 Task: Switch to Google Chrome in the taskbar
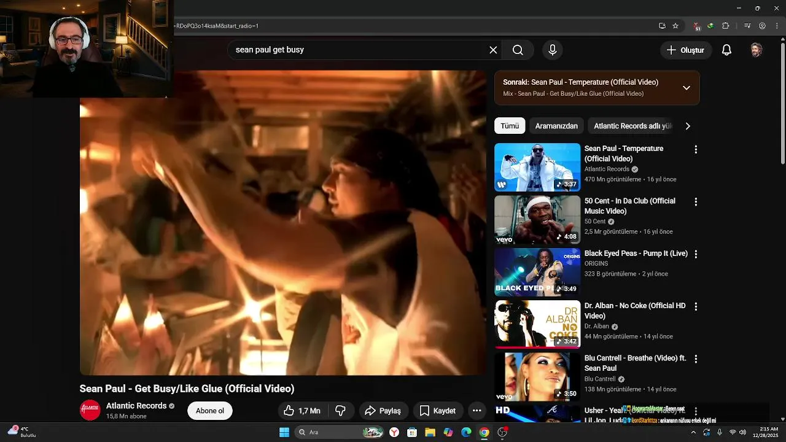point(484,432)
